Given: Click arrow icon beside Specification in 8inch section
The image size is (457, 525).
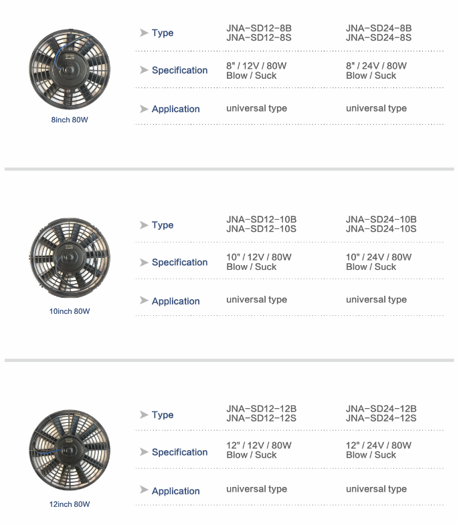Looking at the screenshot, I should (144, 70).
